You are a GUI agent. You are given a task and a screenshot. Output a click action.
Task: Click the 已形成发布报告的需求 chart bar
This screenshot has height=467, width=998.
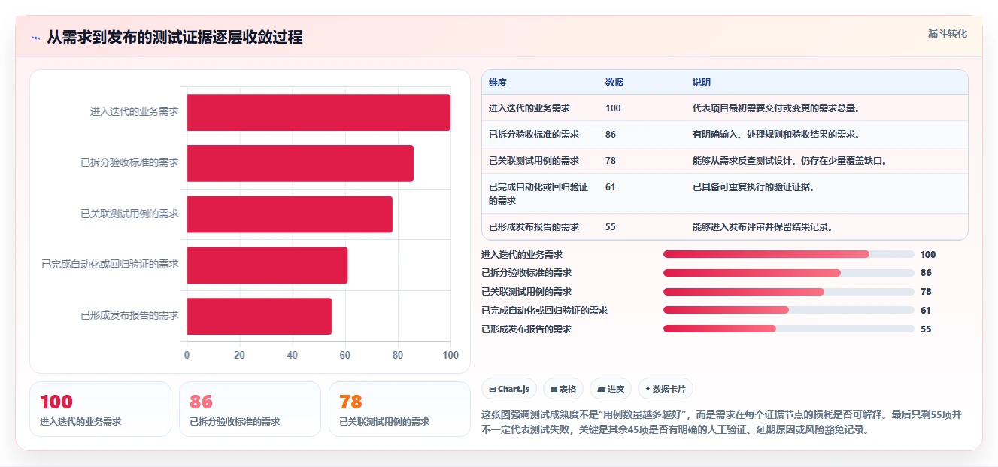tap(259, 316)
